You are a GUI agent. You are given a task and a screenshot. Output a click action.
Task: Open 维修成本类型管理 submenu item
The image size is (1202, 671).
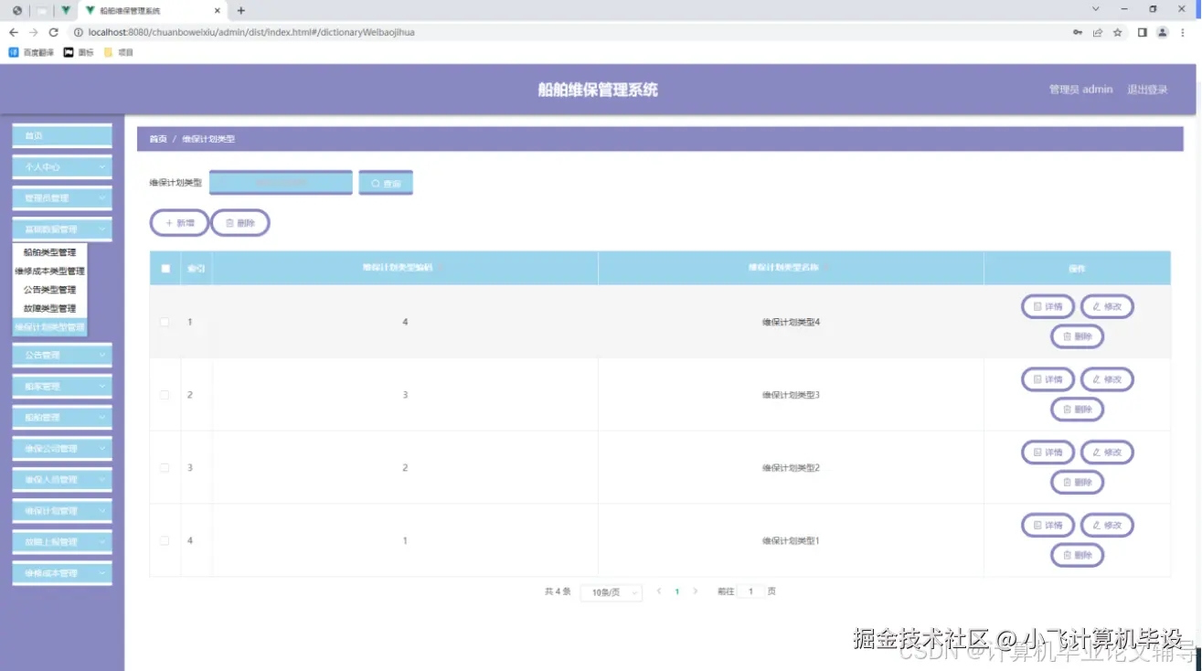[49, 271]
